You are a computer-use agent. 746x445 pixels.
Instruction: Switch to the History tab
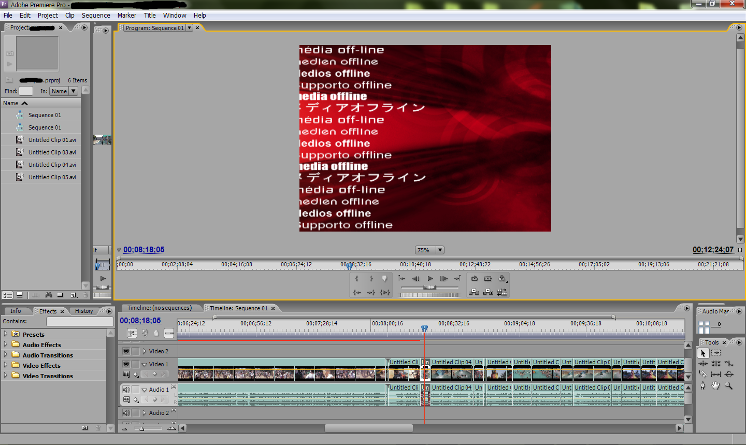pyautogui.click(x=84, y=311)
